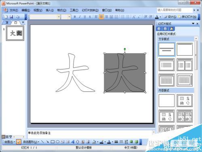Click task pane Forward arrow icon
202x152 pixels.
tap(165, 29)
